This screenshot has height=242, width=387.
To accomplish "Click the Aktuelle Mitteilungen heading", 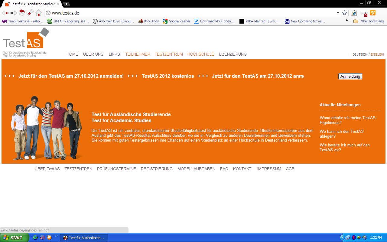I will tap(340, 105).
